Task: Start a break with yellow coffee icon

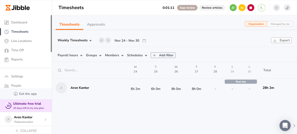Action: pos(242,8)
